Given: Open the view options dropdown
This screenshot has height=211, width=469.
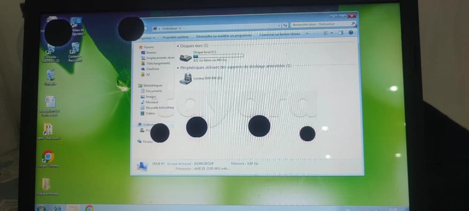Looking at the screenshot, I should (331, 33).
